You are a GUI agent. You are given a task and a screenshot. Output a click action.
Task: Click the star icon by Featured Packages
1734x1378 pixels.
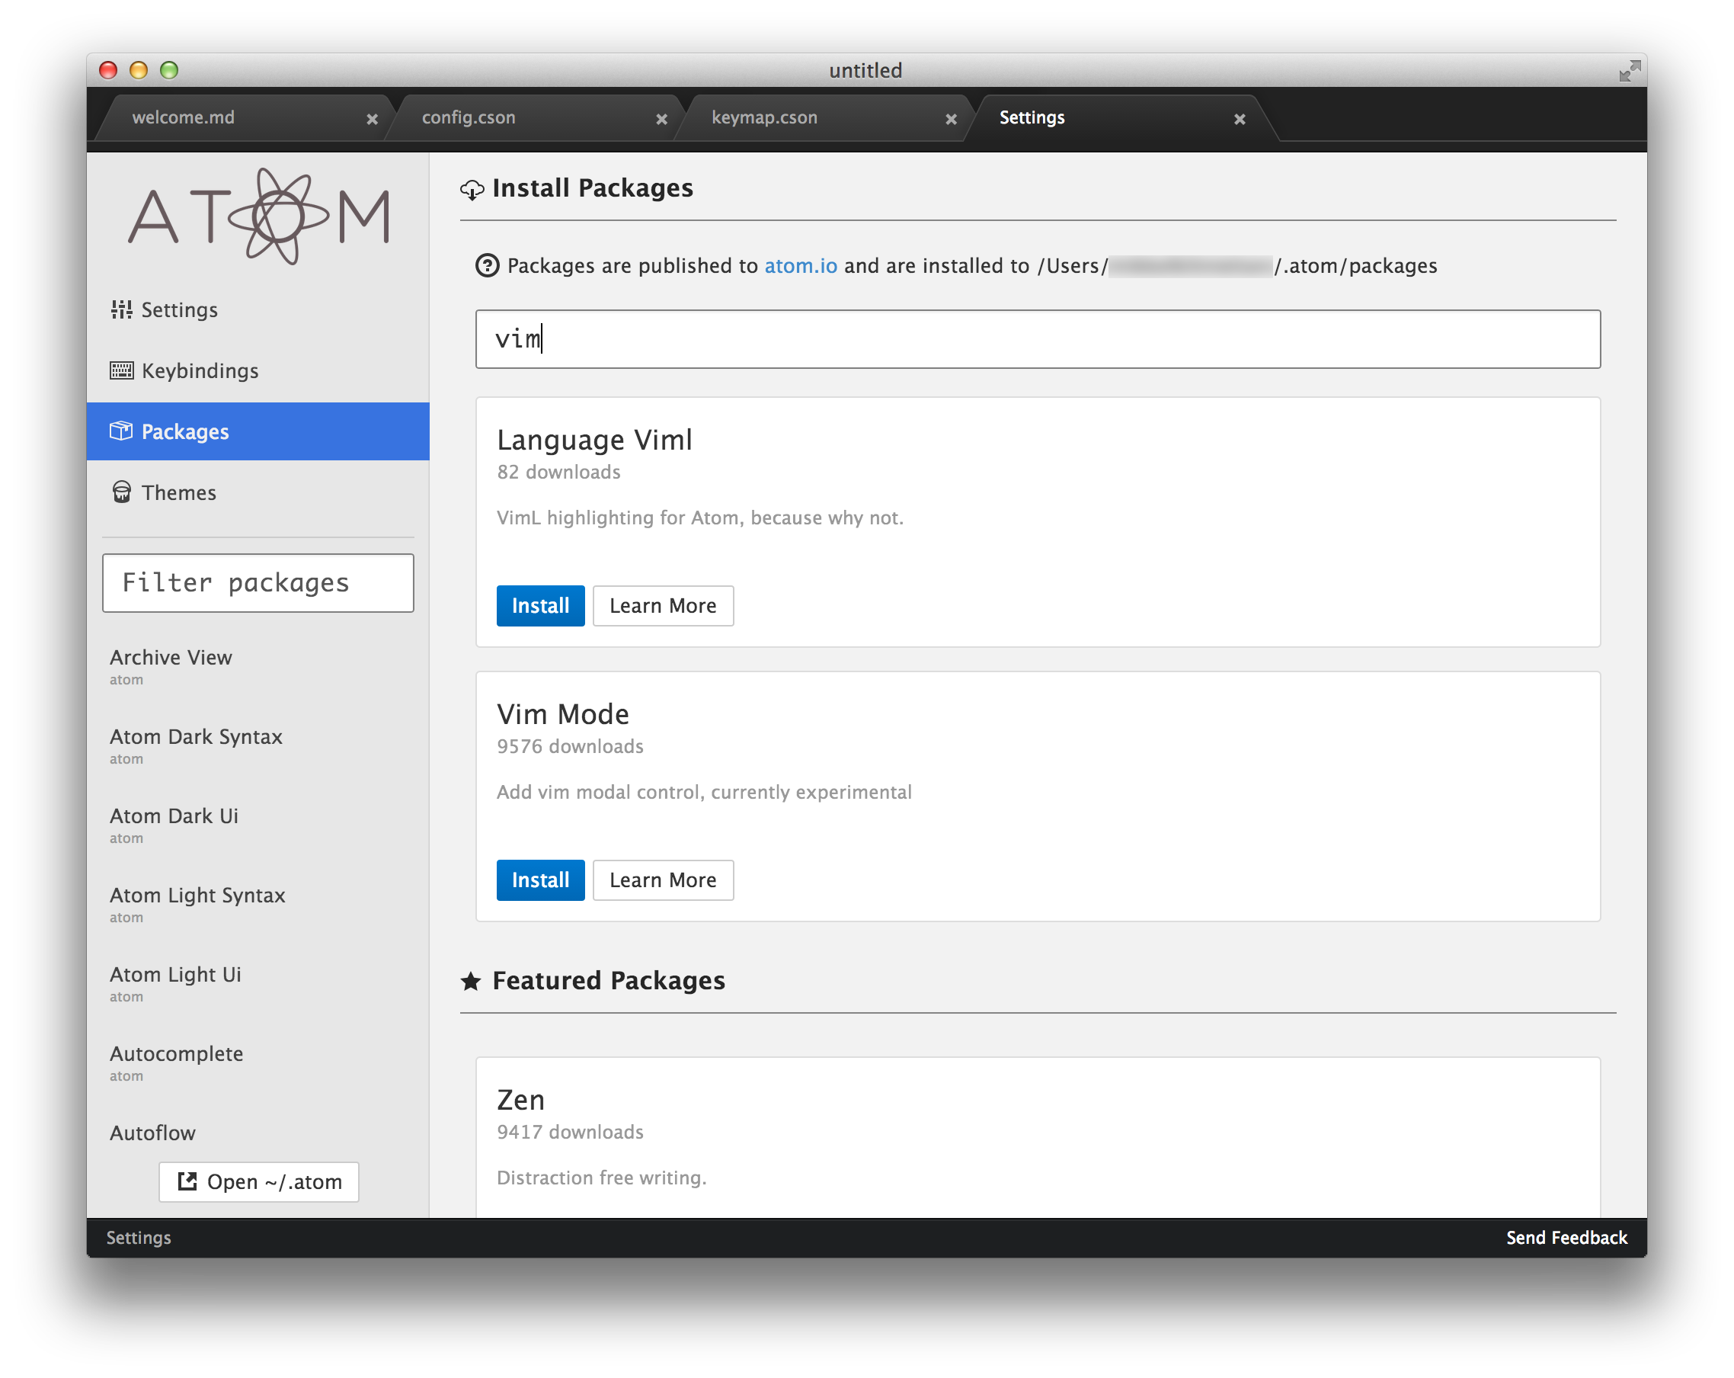pyautogui.click(x=472, y=981)
